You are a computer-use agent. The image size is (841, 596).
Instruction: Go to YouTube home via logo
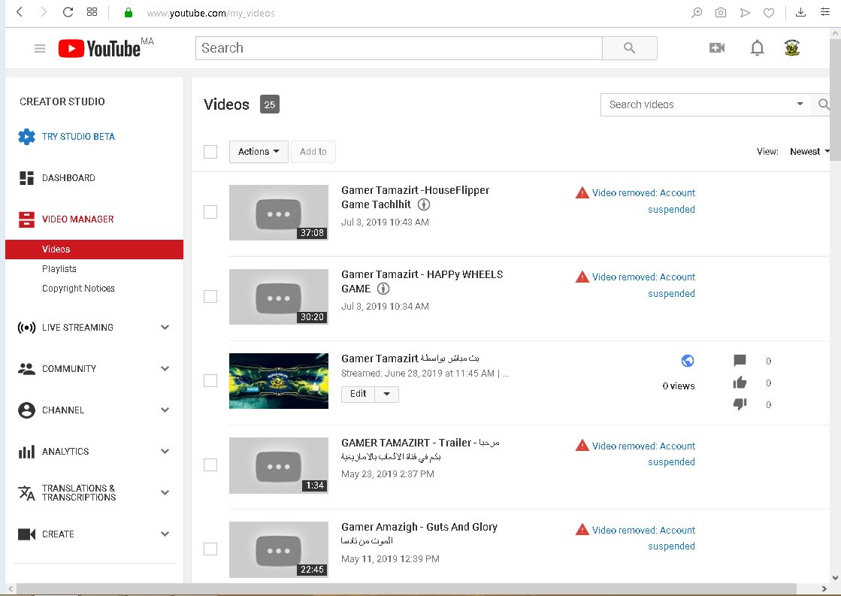pos(100,48)
